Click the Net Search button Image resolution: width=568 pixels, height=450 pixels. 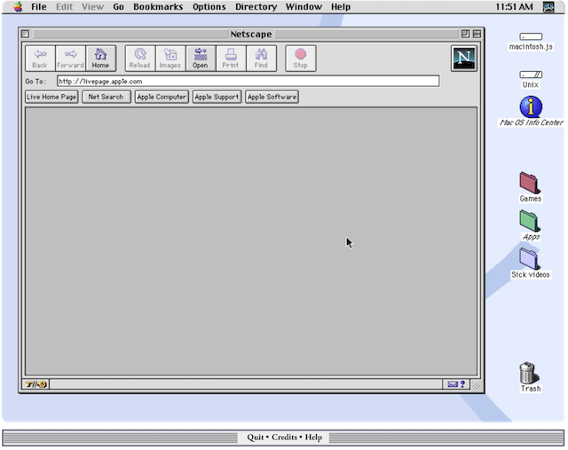(x=106, y=97)
